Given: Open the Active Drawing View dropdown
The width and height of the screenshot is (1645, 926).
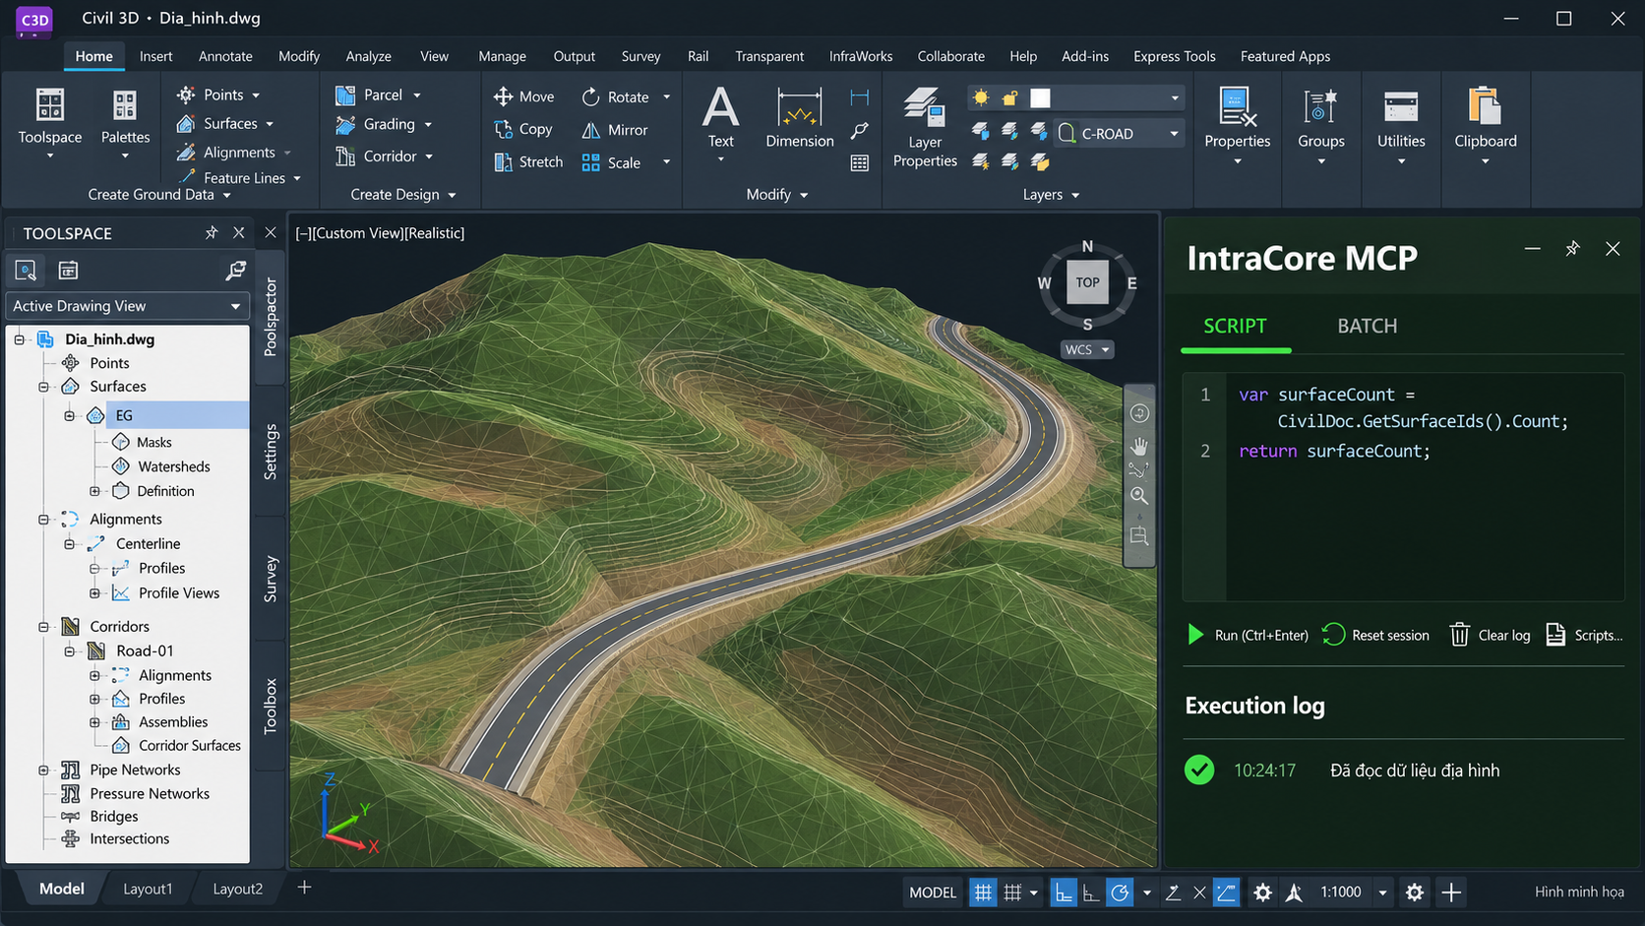Looking at the screenshot, I should point(127,306).
